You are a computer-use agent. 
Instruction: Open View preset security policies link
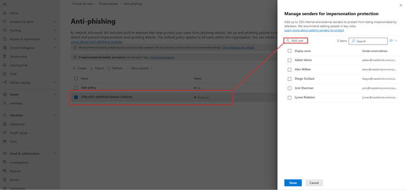tap(238, 47)
